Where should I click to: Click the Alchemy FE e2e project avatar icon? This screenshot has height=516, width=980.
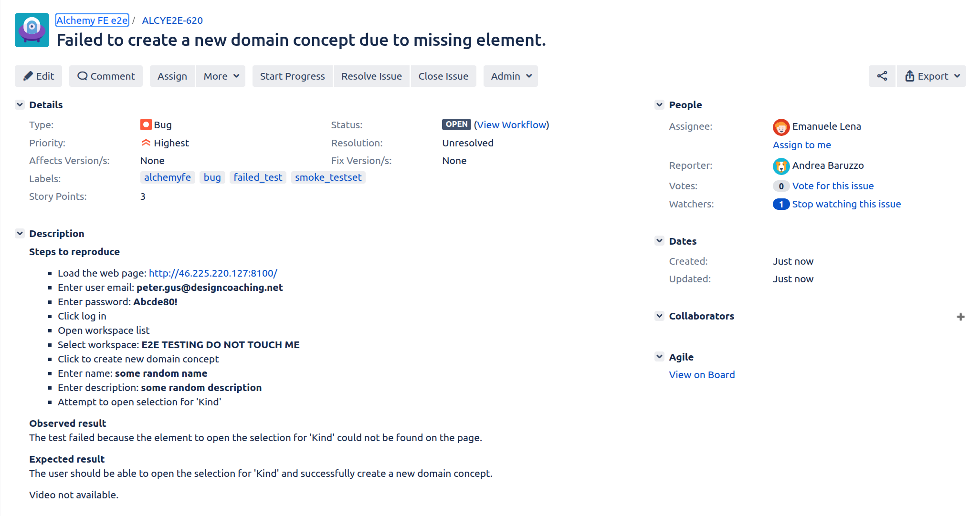coord(32,30)
